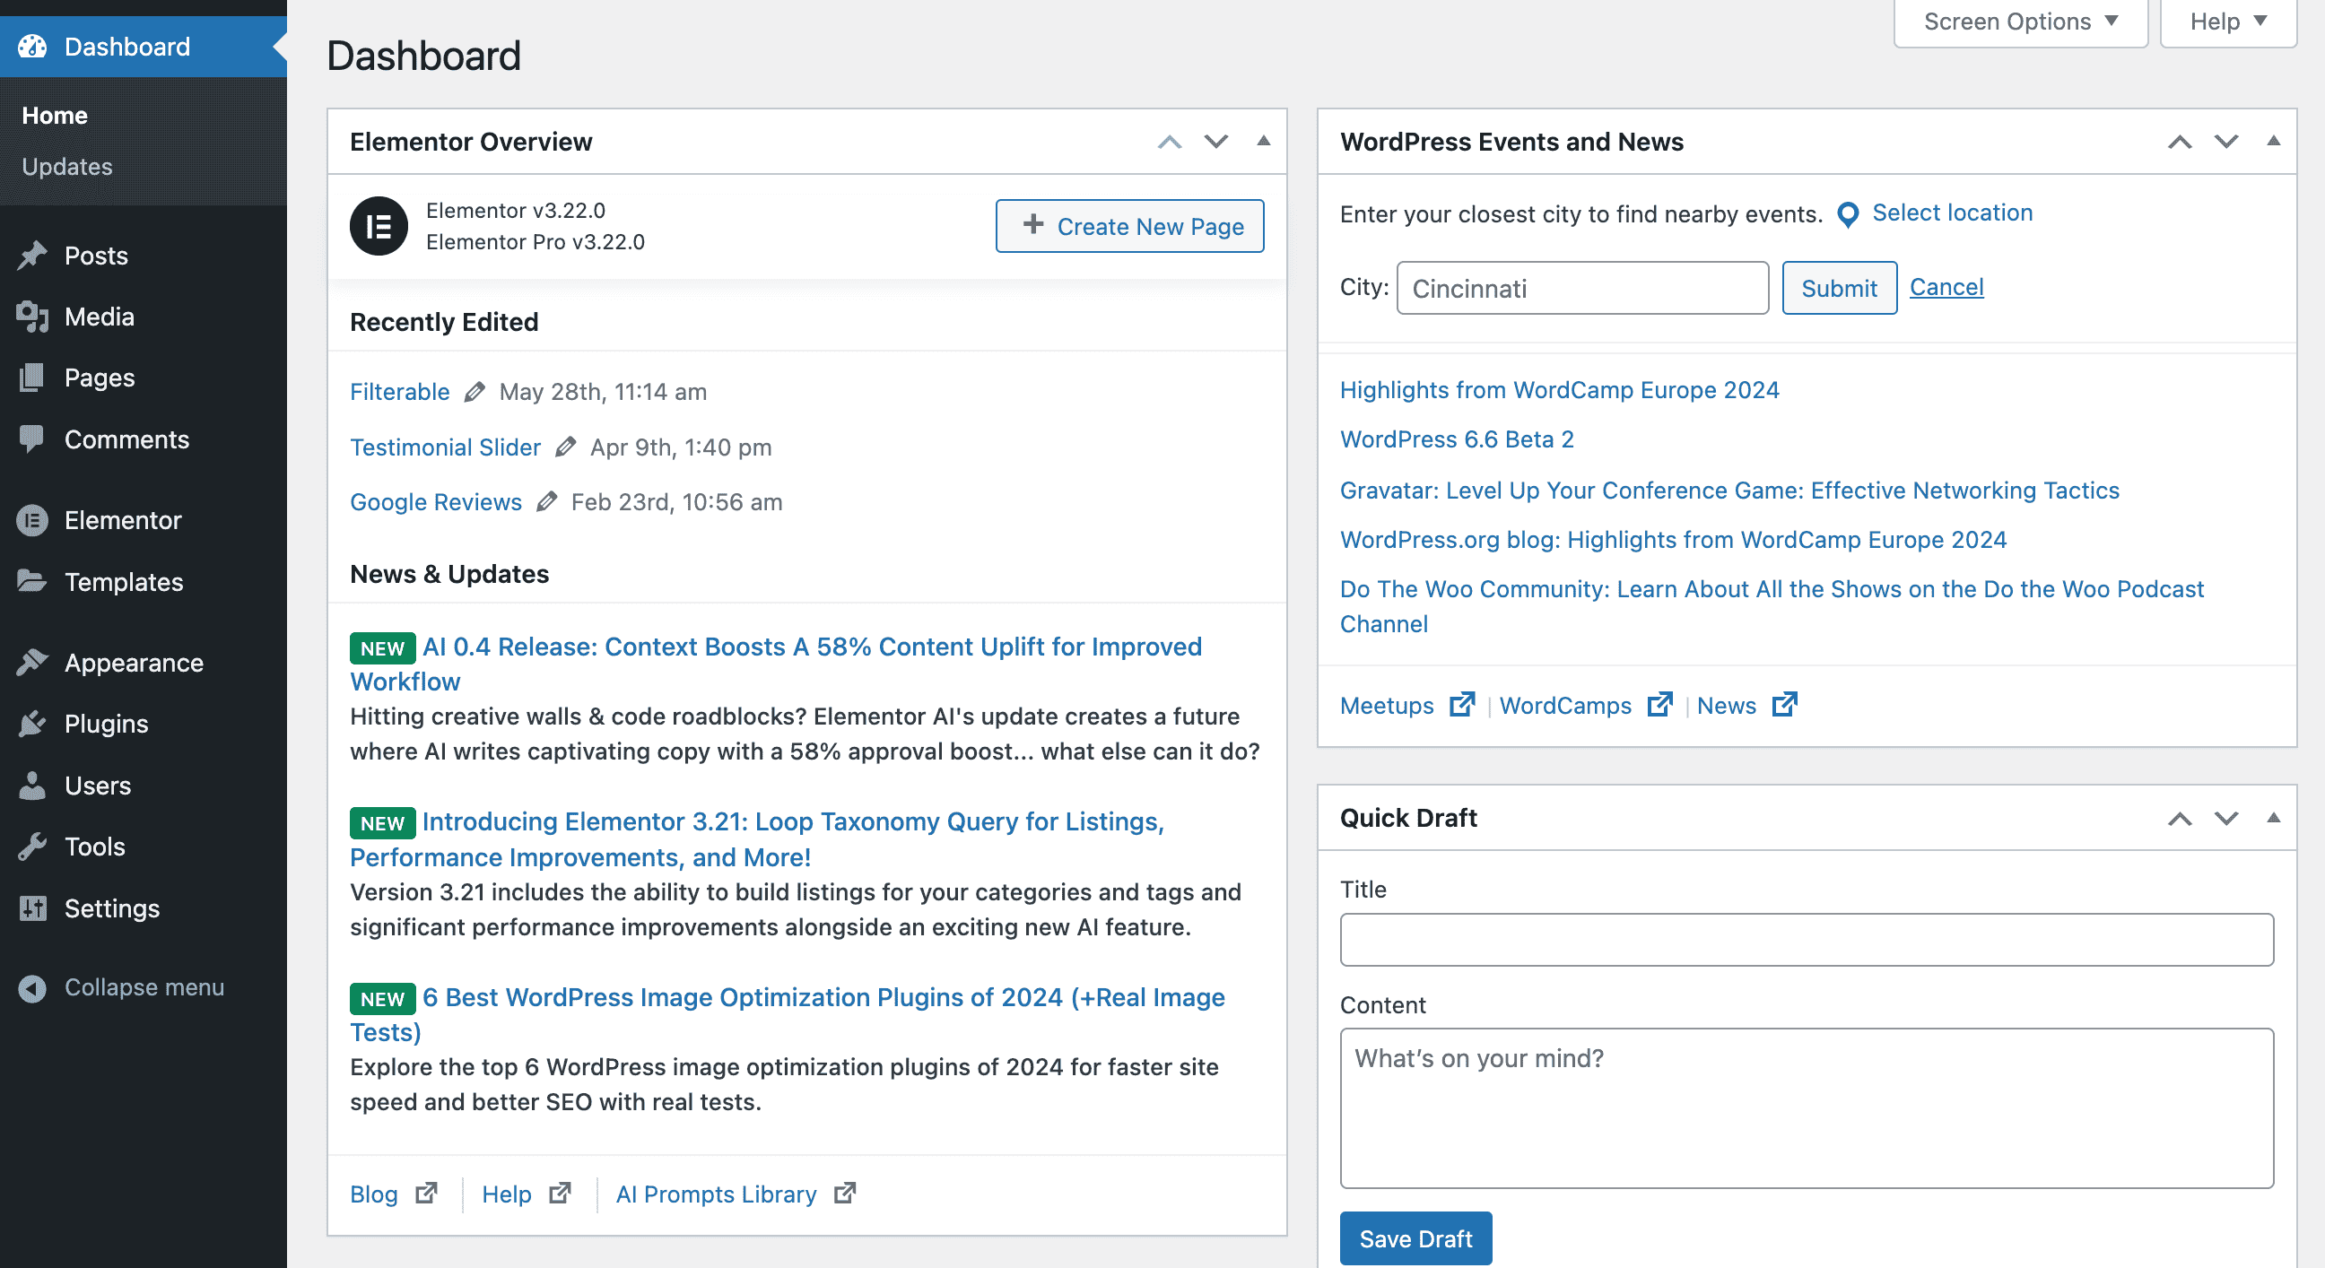
Task: Click the City input field
Action: [1582, 288]
